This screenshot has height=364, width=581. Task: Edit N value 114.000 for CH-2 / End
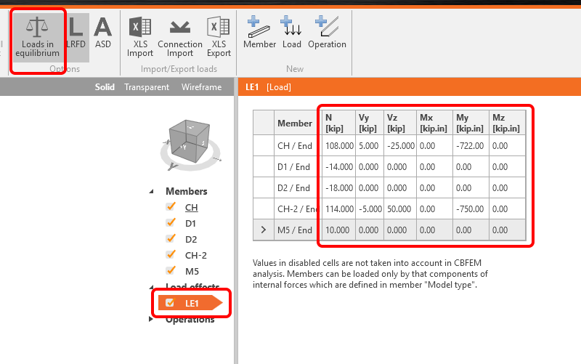(x=338, y=209)
